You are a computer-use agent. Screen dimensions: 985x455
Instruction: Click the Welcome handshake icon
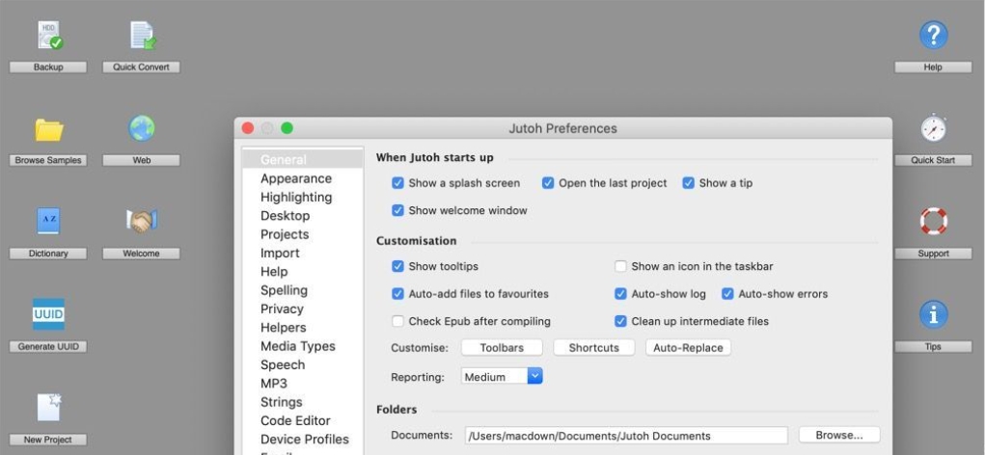coord(142,221)
